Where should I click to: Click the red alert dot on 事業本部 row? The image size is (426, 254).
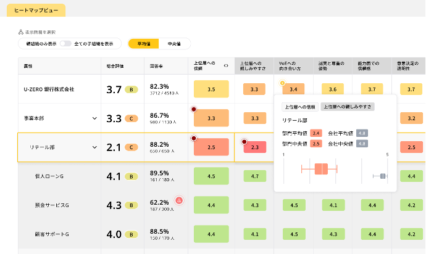(x=194, y=109)
